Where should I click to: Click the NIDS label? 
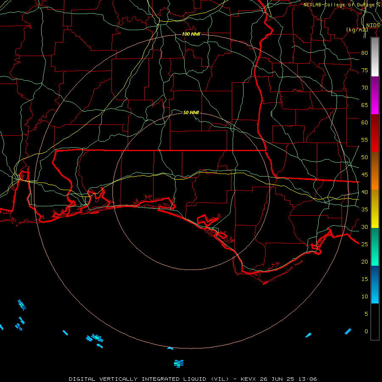click(373, 25)
